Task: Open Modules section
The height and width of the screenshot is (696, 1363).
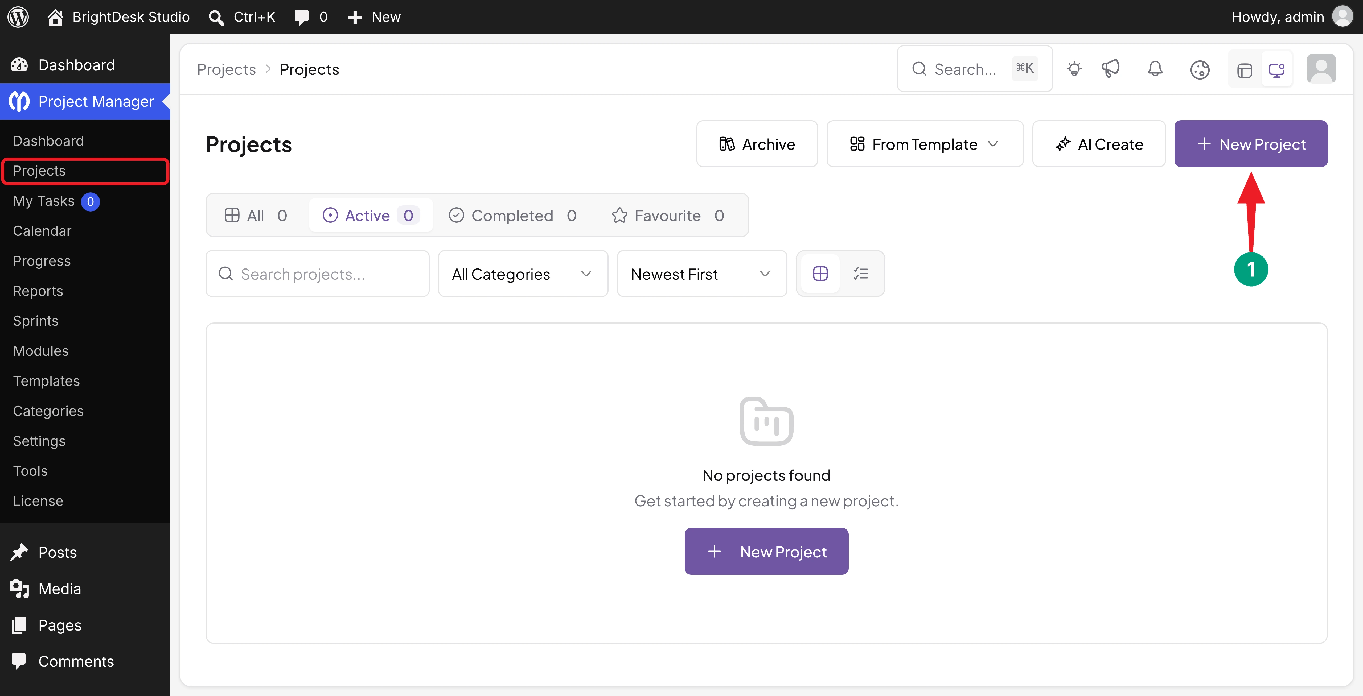Action: (41, 351)
